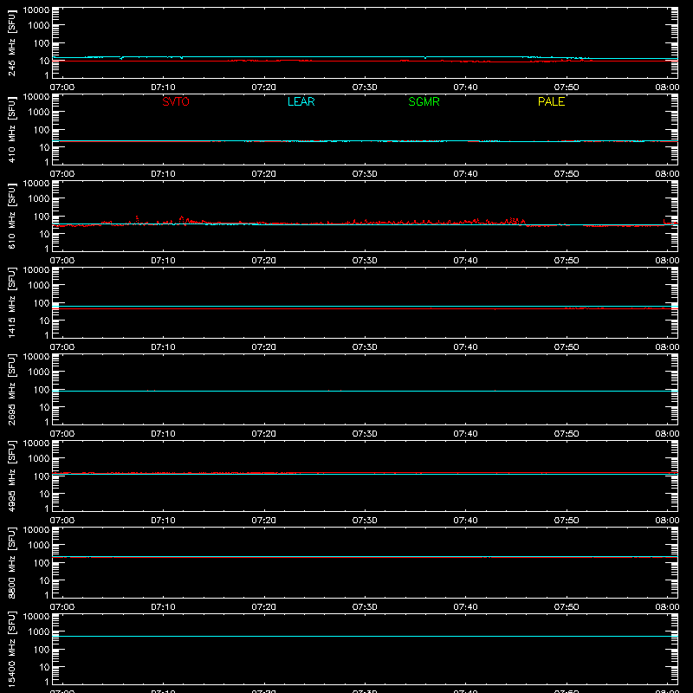This screenshot has height=693, width=693.
Task: Select the 1415 MHz [SFU] axis title
Action: (x=11, y=302)
